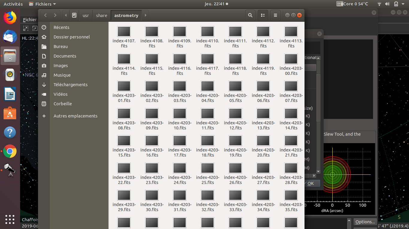Go back in the file manager
409x229 pixels.
[45, 15]
